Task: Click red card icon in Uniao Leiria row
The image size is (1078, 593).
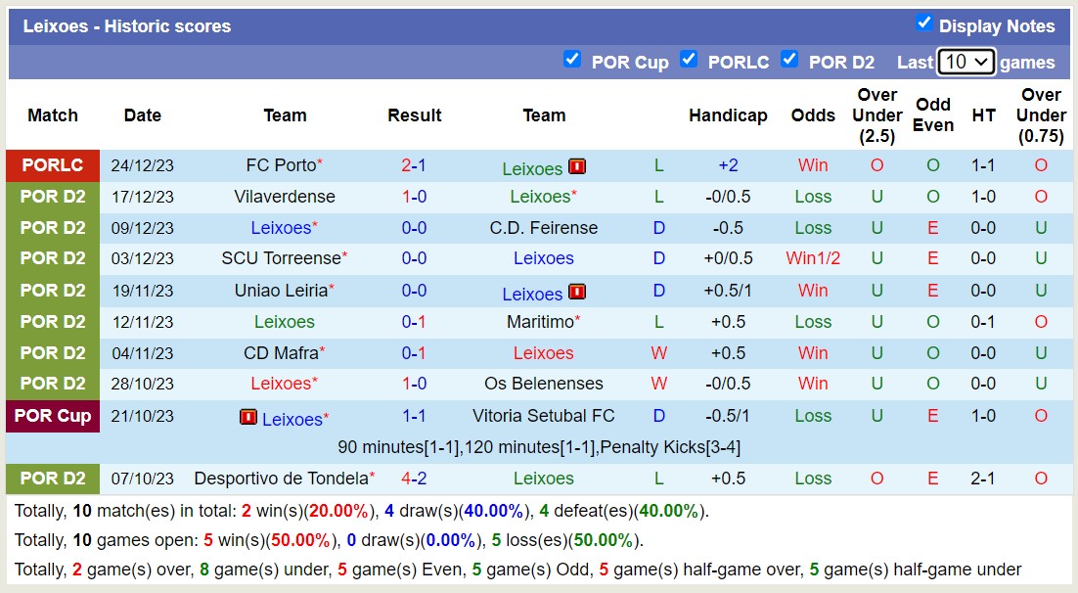Action: point(577,292)
